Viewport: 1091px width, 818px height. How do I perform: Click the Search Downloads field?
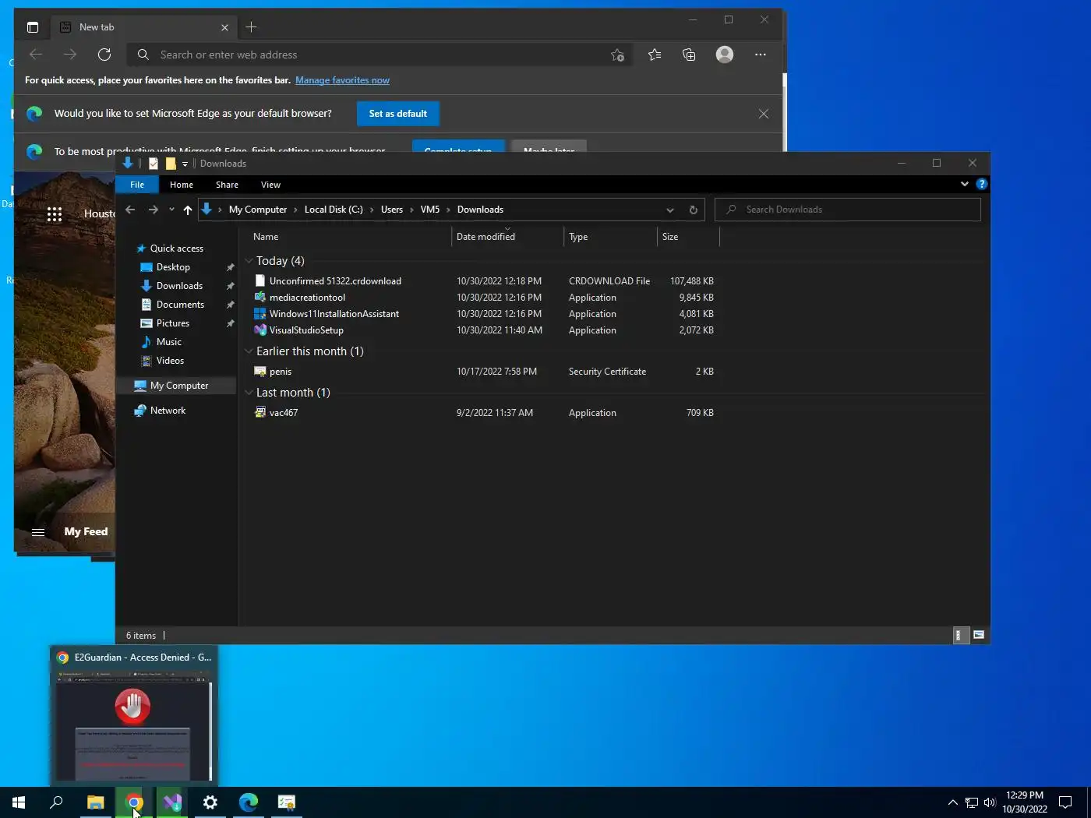[847, 210]
